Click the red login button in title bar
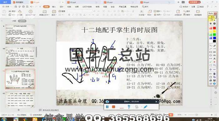The width and height of the screenshot is (219, 121). 195,2
